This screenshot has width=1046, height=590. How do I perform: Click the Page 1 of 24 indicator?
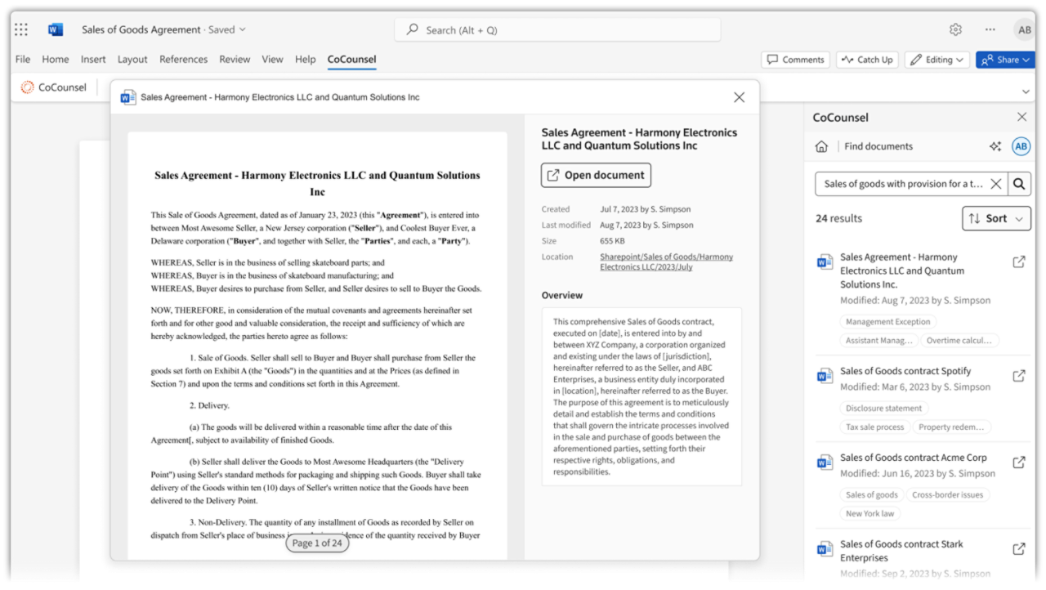tap(317, 543)
